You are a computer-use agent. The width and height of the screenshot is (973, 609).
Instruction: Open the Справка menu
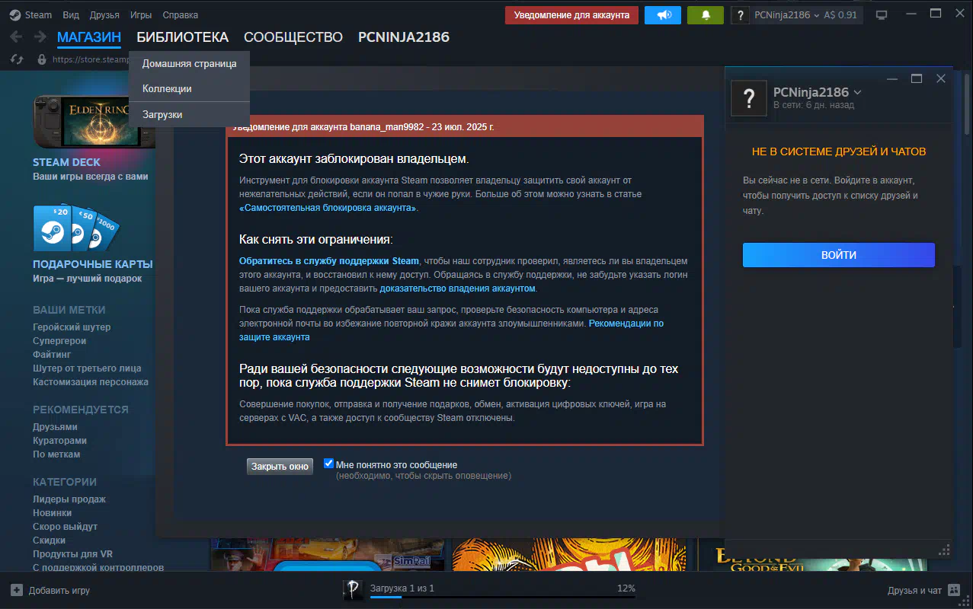coord(181,14)
